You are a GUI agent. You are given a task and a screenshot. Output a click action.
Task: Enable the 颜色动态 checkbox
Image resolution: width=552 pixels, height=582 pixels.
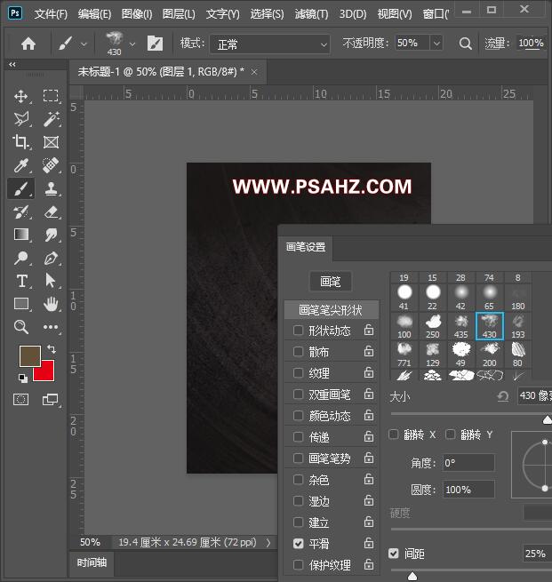(298, 415)
